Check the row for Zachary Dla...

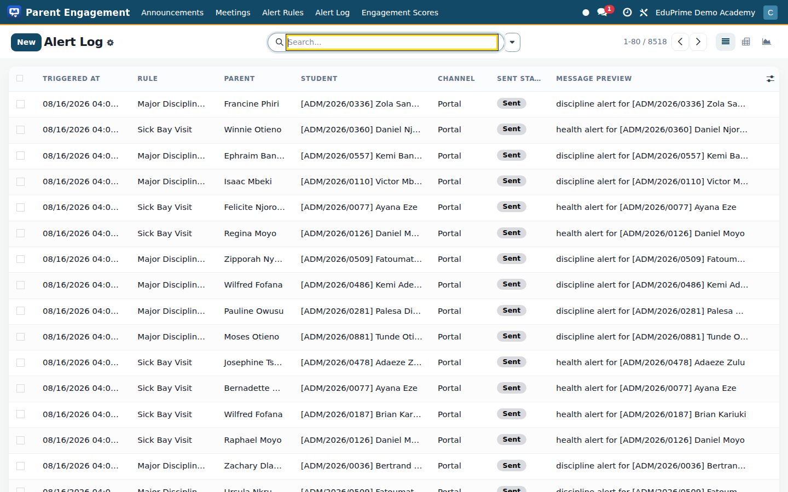coord(20,466)
